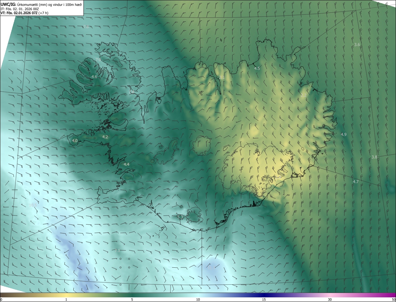Click the 5.3 value label on the map
The width and height of the screenshot is (396, 302).
180,217
